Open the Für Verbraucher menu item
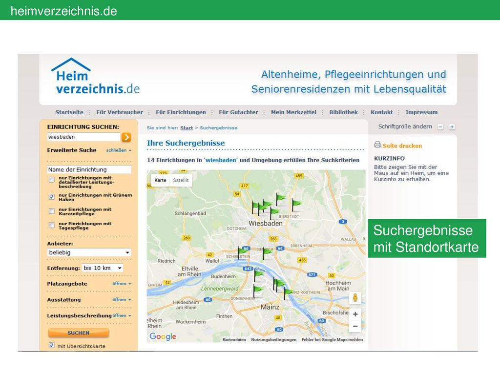500x375 pixels. point(120,112)
